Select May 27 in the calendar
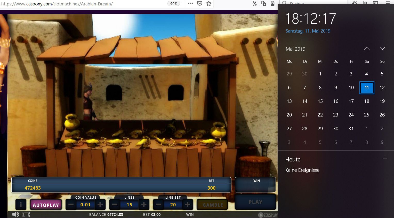 pos(289,129)
